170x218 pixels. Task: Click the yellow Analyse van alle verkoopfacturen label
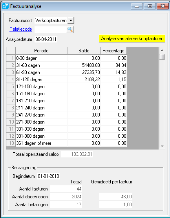(x=132, y=39)
